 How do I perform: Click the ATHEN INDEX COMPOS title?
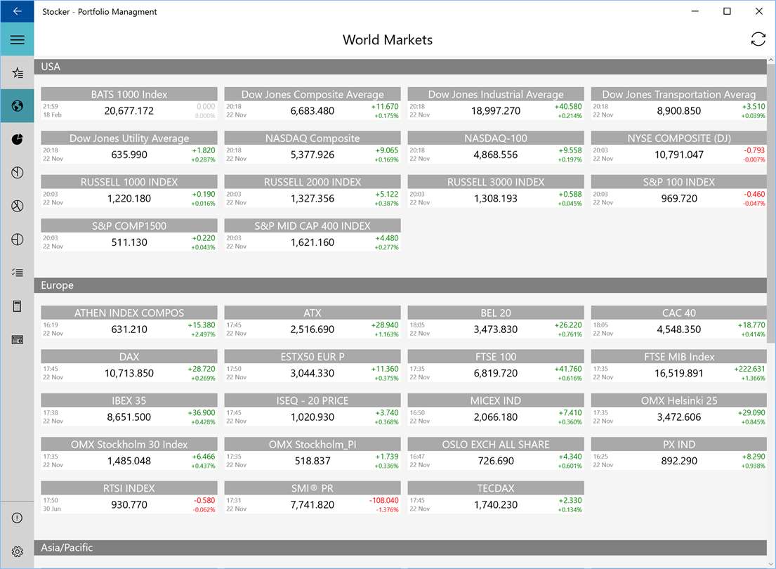pyautogui.click(x=129, y=313)
